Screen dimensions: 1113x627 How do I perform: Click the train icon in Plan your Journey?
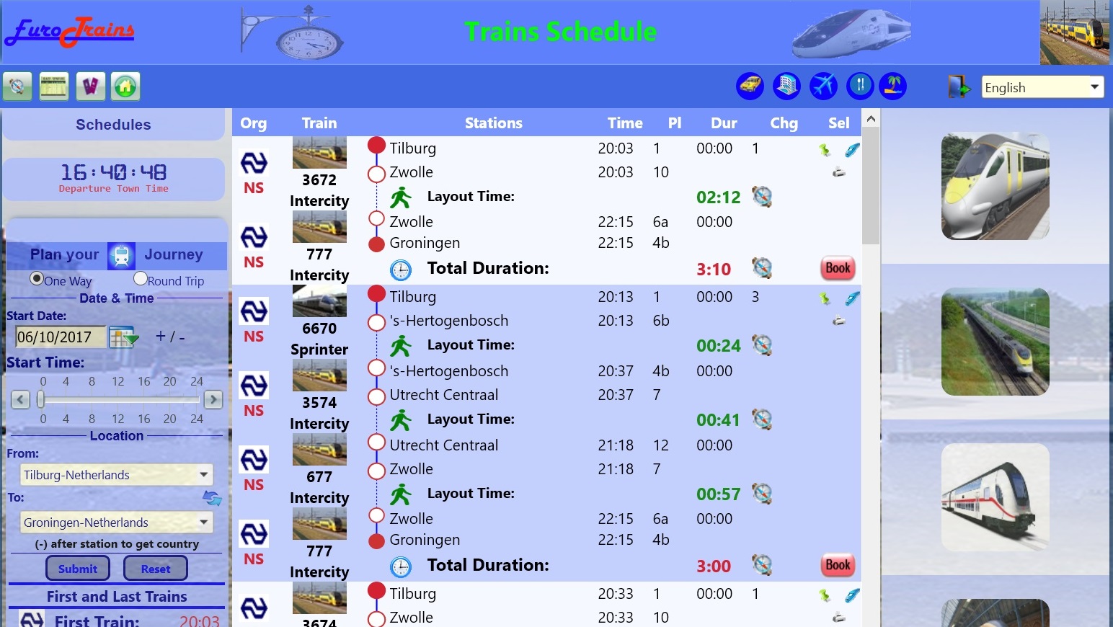pos(122,255)
